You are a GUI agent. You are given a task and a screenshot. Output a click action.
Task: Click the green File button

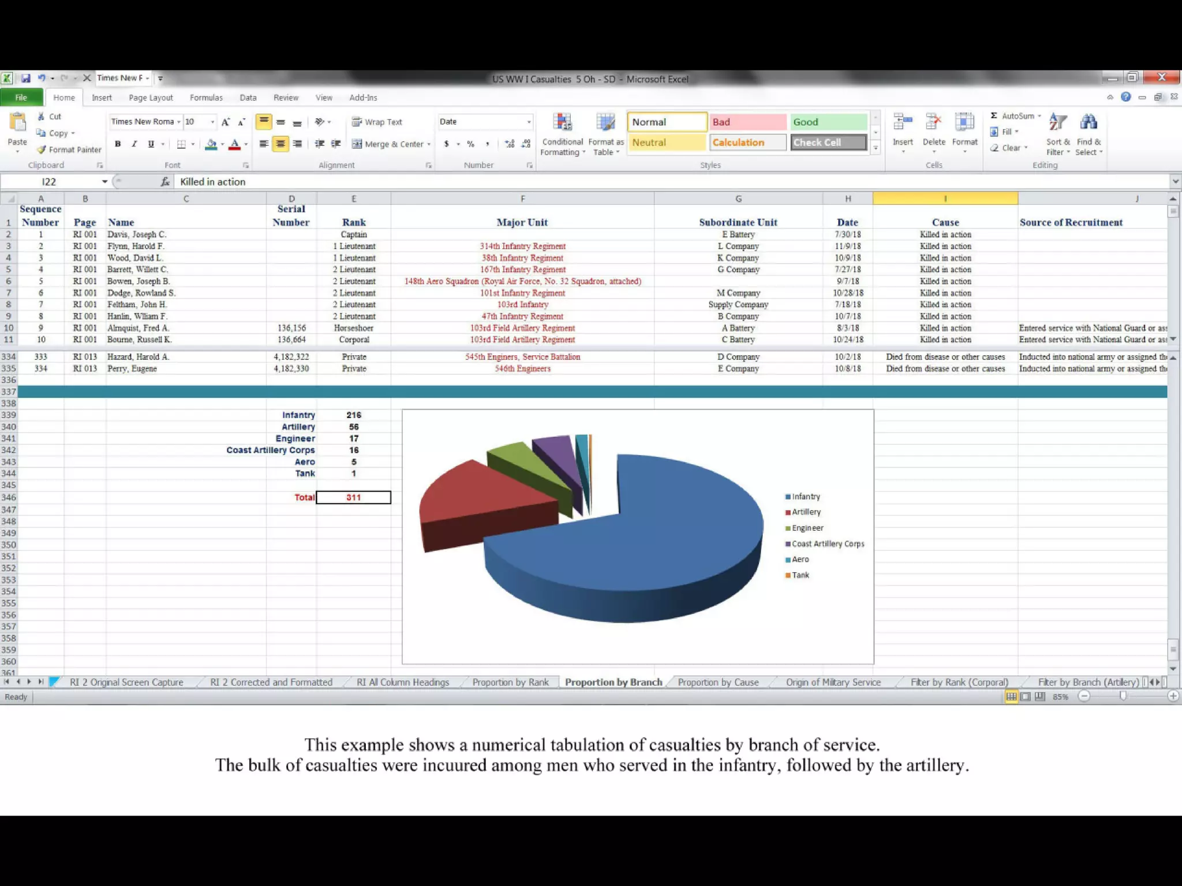coord(21,97)
